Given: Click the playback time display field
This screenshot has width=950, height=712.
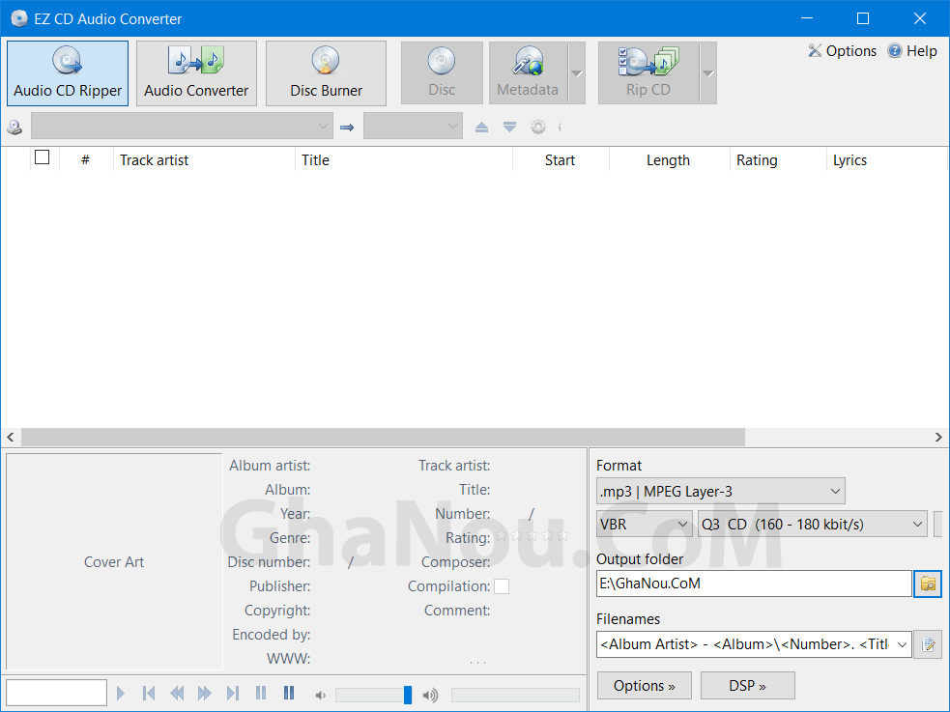Looking at the screenshot, I should point(56,692).
